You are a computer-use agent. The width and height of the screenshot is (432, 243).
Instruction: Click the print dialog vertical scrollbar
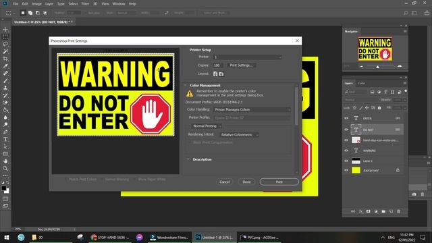pos(297,106)
